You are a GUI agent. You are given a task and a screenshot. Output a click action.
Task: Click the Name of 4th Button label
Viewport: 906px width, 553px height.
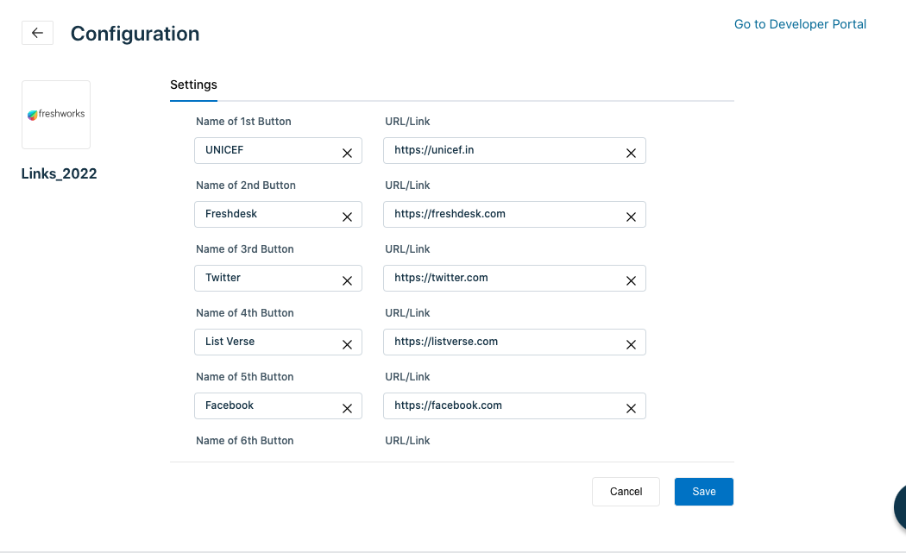(245, 313)
